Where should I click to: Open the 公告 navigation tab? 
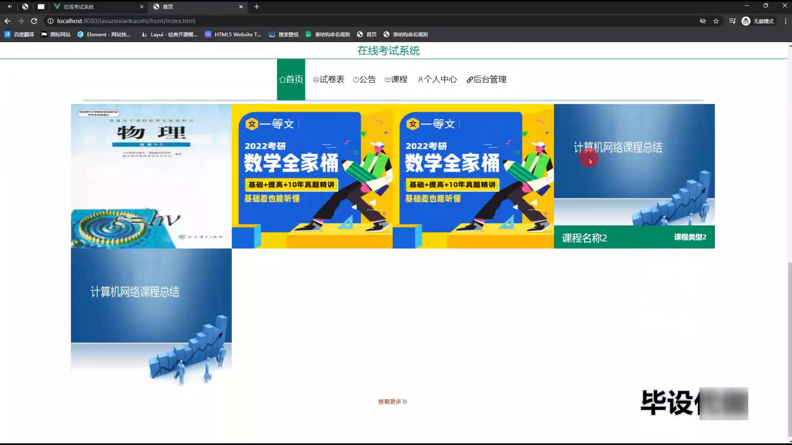[x=364, y=80]
